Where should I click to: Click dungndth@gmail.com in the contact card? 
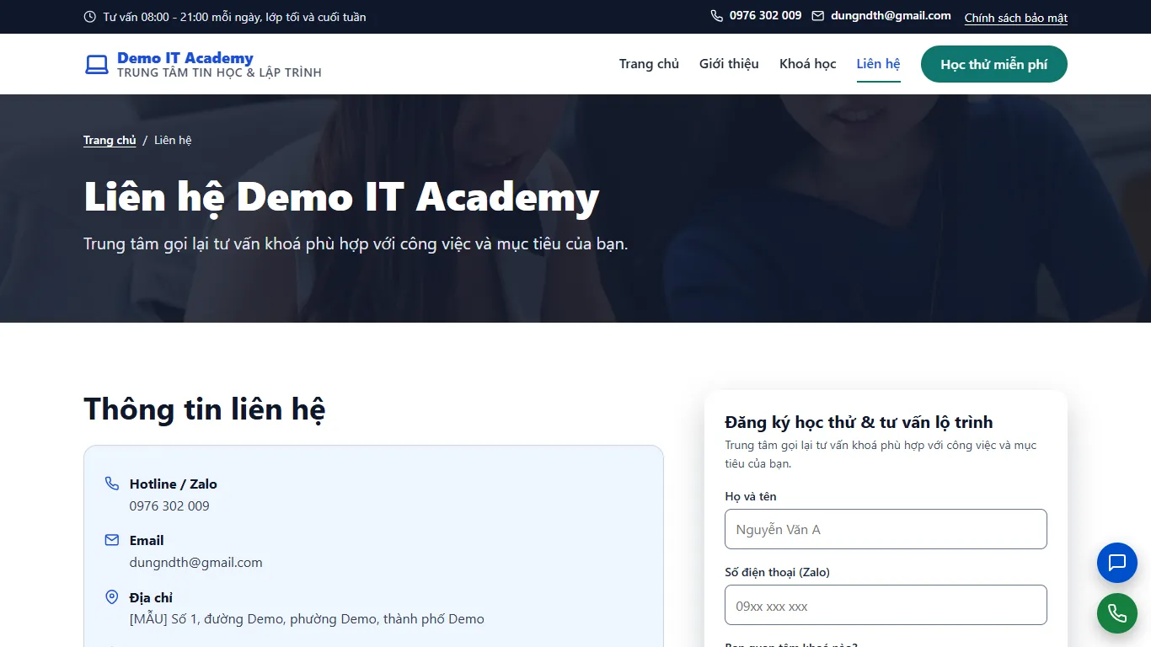pos(196,563)
